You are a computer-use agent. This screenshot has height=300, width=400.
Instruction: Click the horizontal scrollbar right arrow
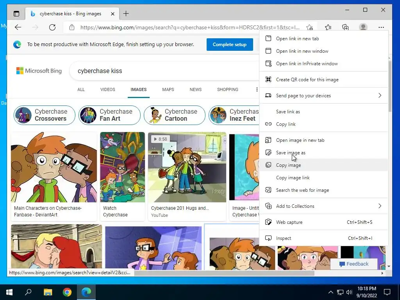tap(382, 273)
